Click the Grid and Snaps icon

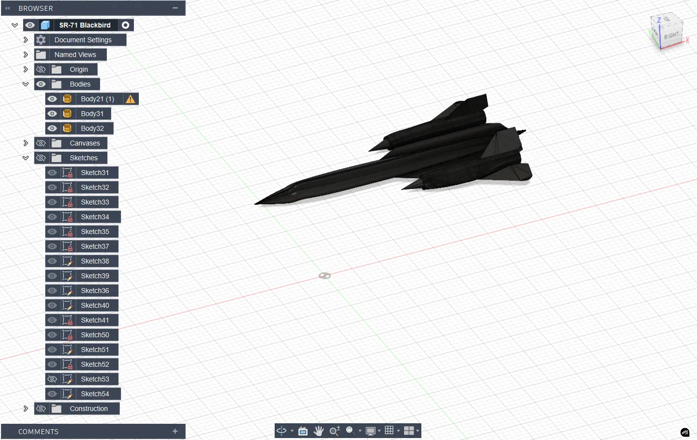389,430
